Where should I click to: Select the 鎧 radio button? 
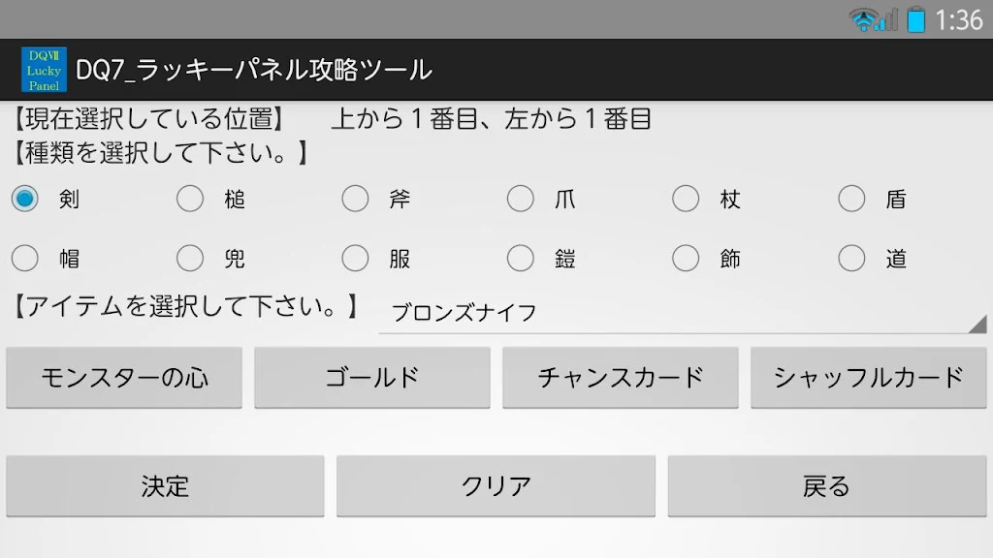click(521, 259)
